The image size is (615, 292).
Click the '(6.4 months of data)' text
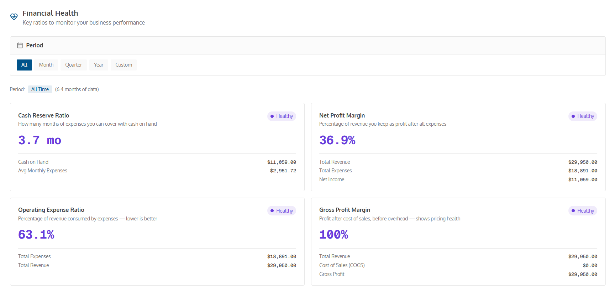click(77, 89)
